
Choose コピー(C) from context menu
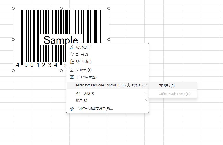coord(82,54)
